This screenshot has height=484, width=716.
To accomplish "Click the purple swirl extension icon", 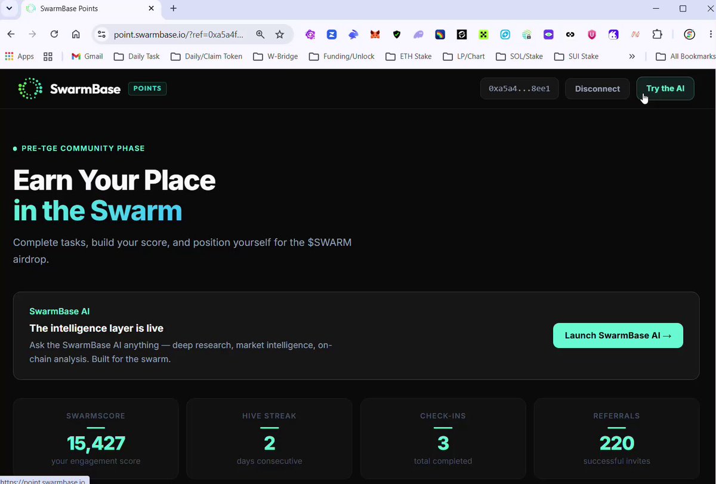I will (x=310, y=35).
